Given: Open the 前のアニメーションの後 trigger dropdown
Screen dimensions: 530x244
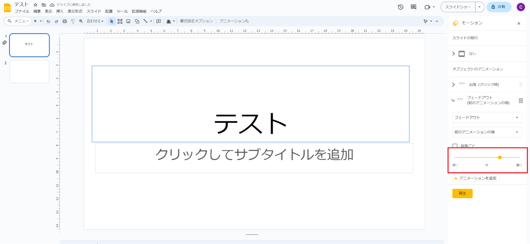Looking at the screenshot, I should pyautogui.click(x=487, y=132).
